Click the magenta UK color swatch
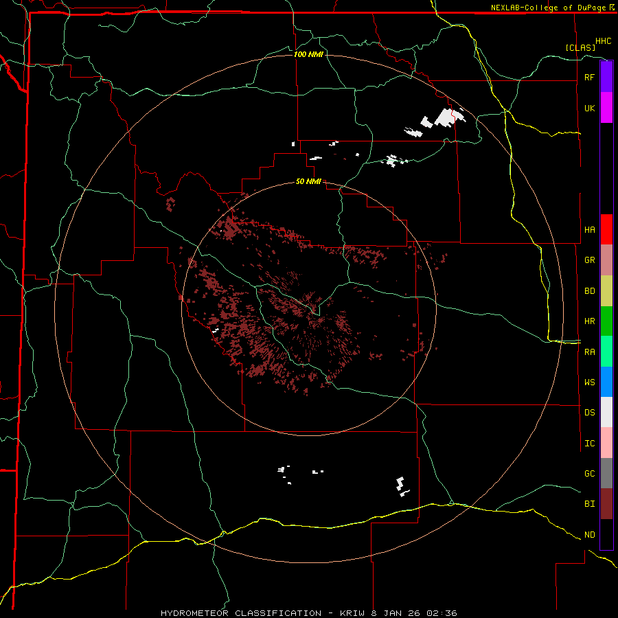The width and height of the screenshot is (618, 618). 606,108
